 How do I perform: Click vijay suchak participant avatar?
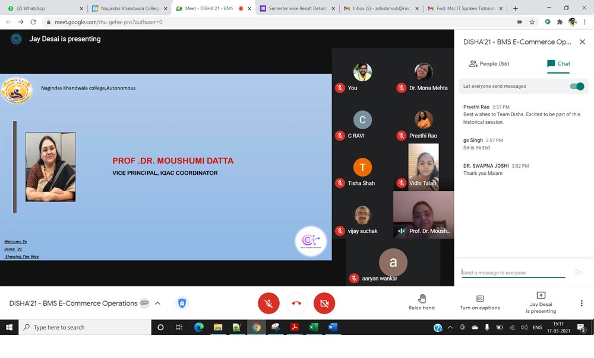(x=362, y=215)
